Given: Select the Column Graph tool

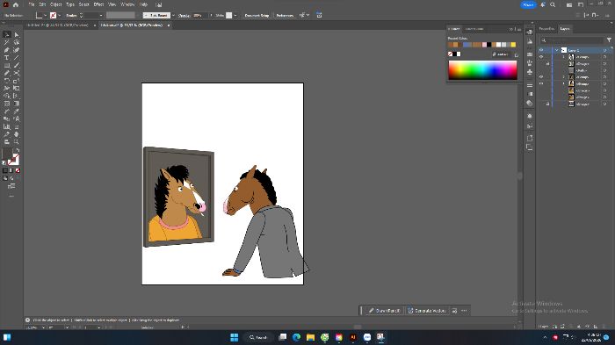Looking at the screenshot, I should point(7,126).
